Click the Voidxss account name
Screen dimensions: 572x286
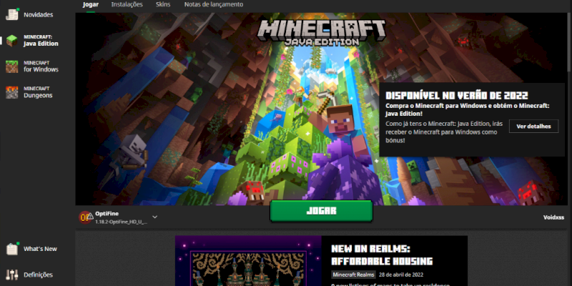click(553, 217)
